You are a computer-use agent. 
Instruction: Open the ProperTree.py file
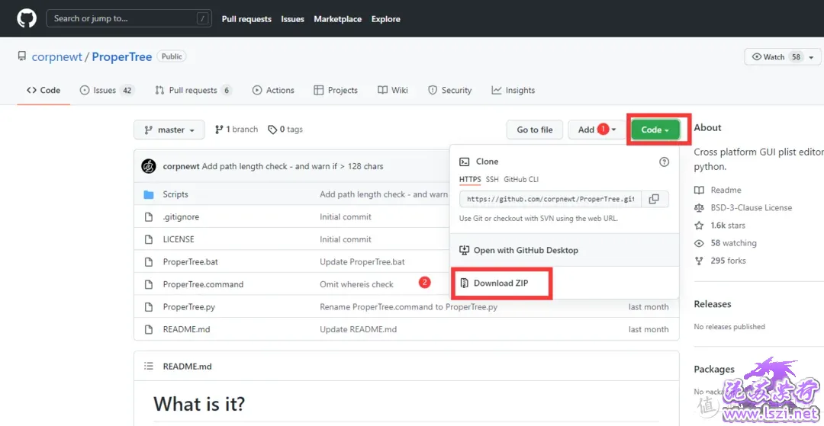click(x=189, y=307)
